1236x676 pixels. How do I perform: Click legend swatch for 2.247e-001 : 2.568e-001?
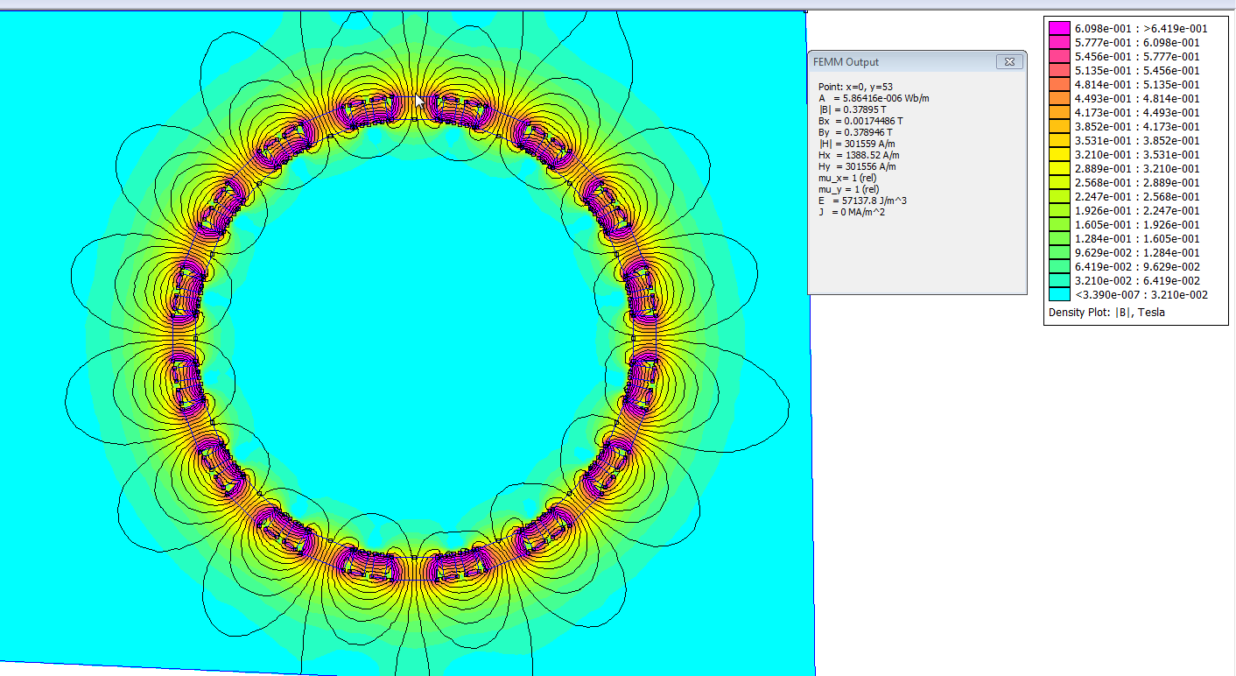[x=1059, y=196]
